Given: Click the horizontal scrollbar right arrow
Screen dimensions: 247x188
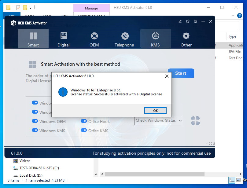Looking at the screenshot, I should click(x=240, y=174).
